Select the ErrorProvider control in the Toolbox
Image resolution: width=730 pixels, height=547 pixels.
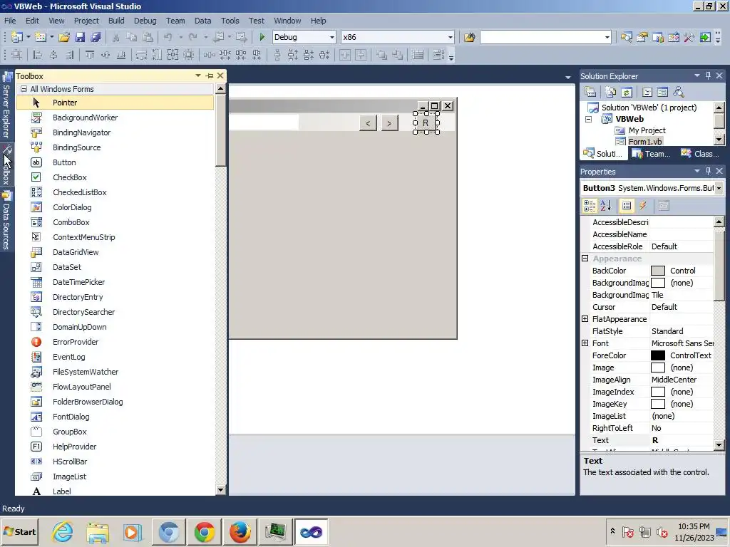[x=115, y=342]
